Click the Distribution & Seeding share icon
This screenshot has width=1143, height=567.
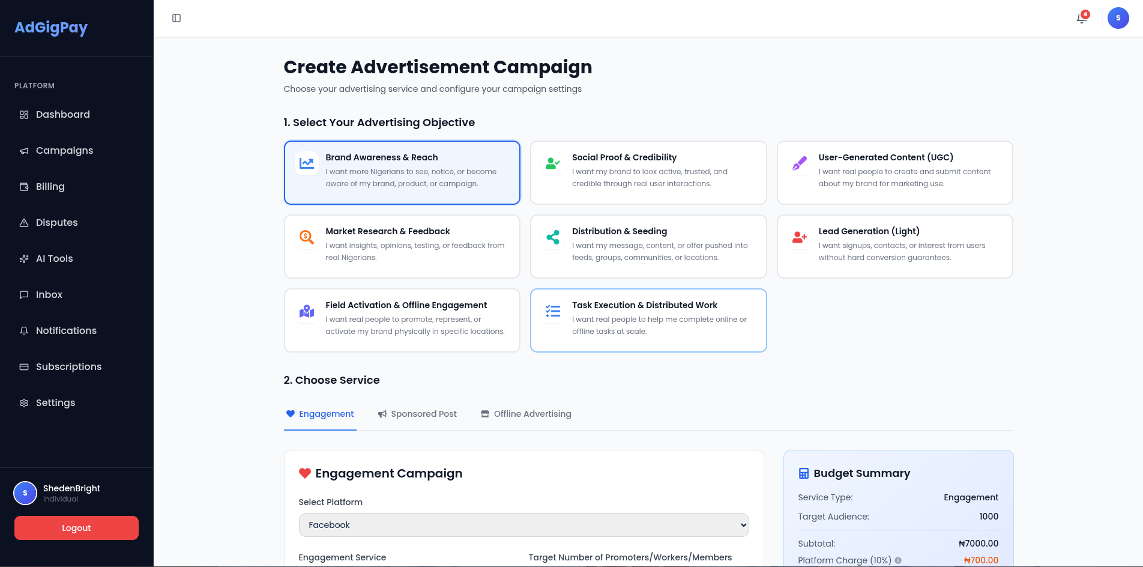553,237
